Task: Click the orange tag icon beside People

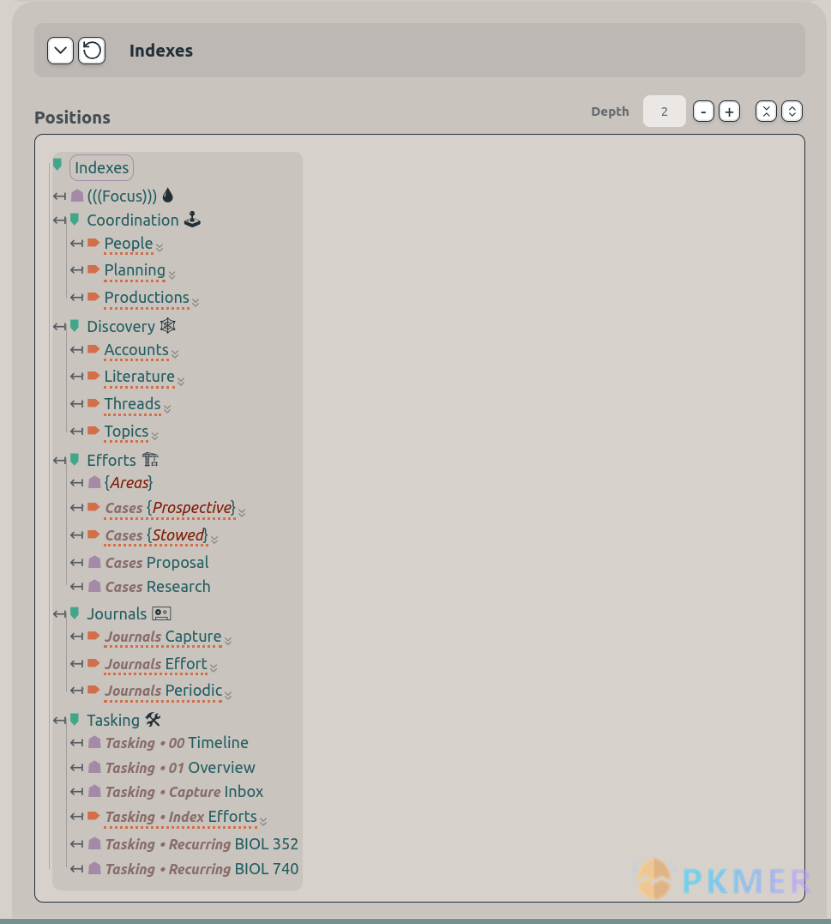Action: [x=93, y=244]
